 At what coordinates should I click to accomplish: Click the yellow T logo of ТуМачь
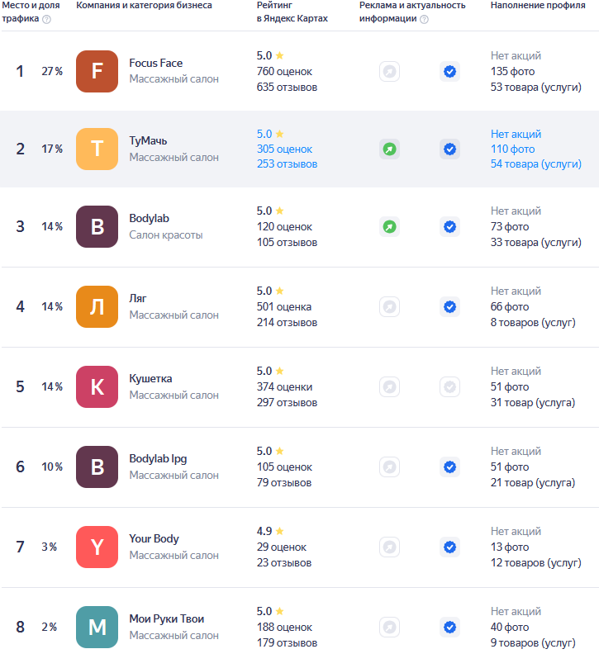tap(97, 149)
